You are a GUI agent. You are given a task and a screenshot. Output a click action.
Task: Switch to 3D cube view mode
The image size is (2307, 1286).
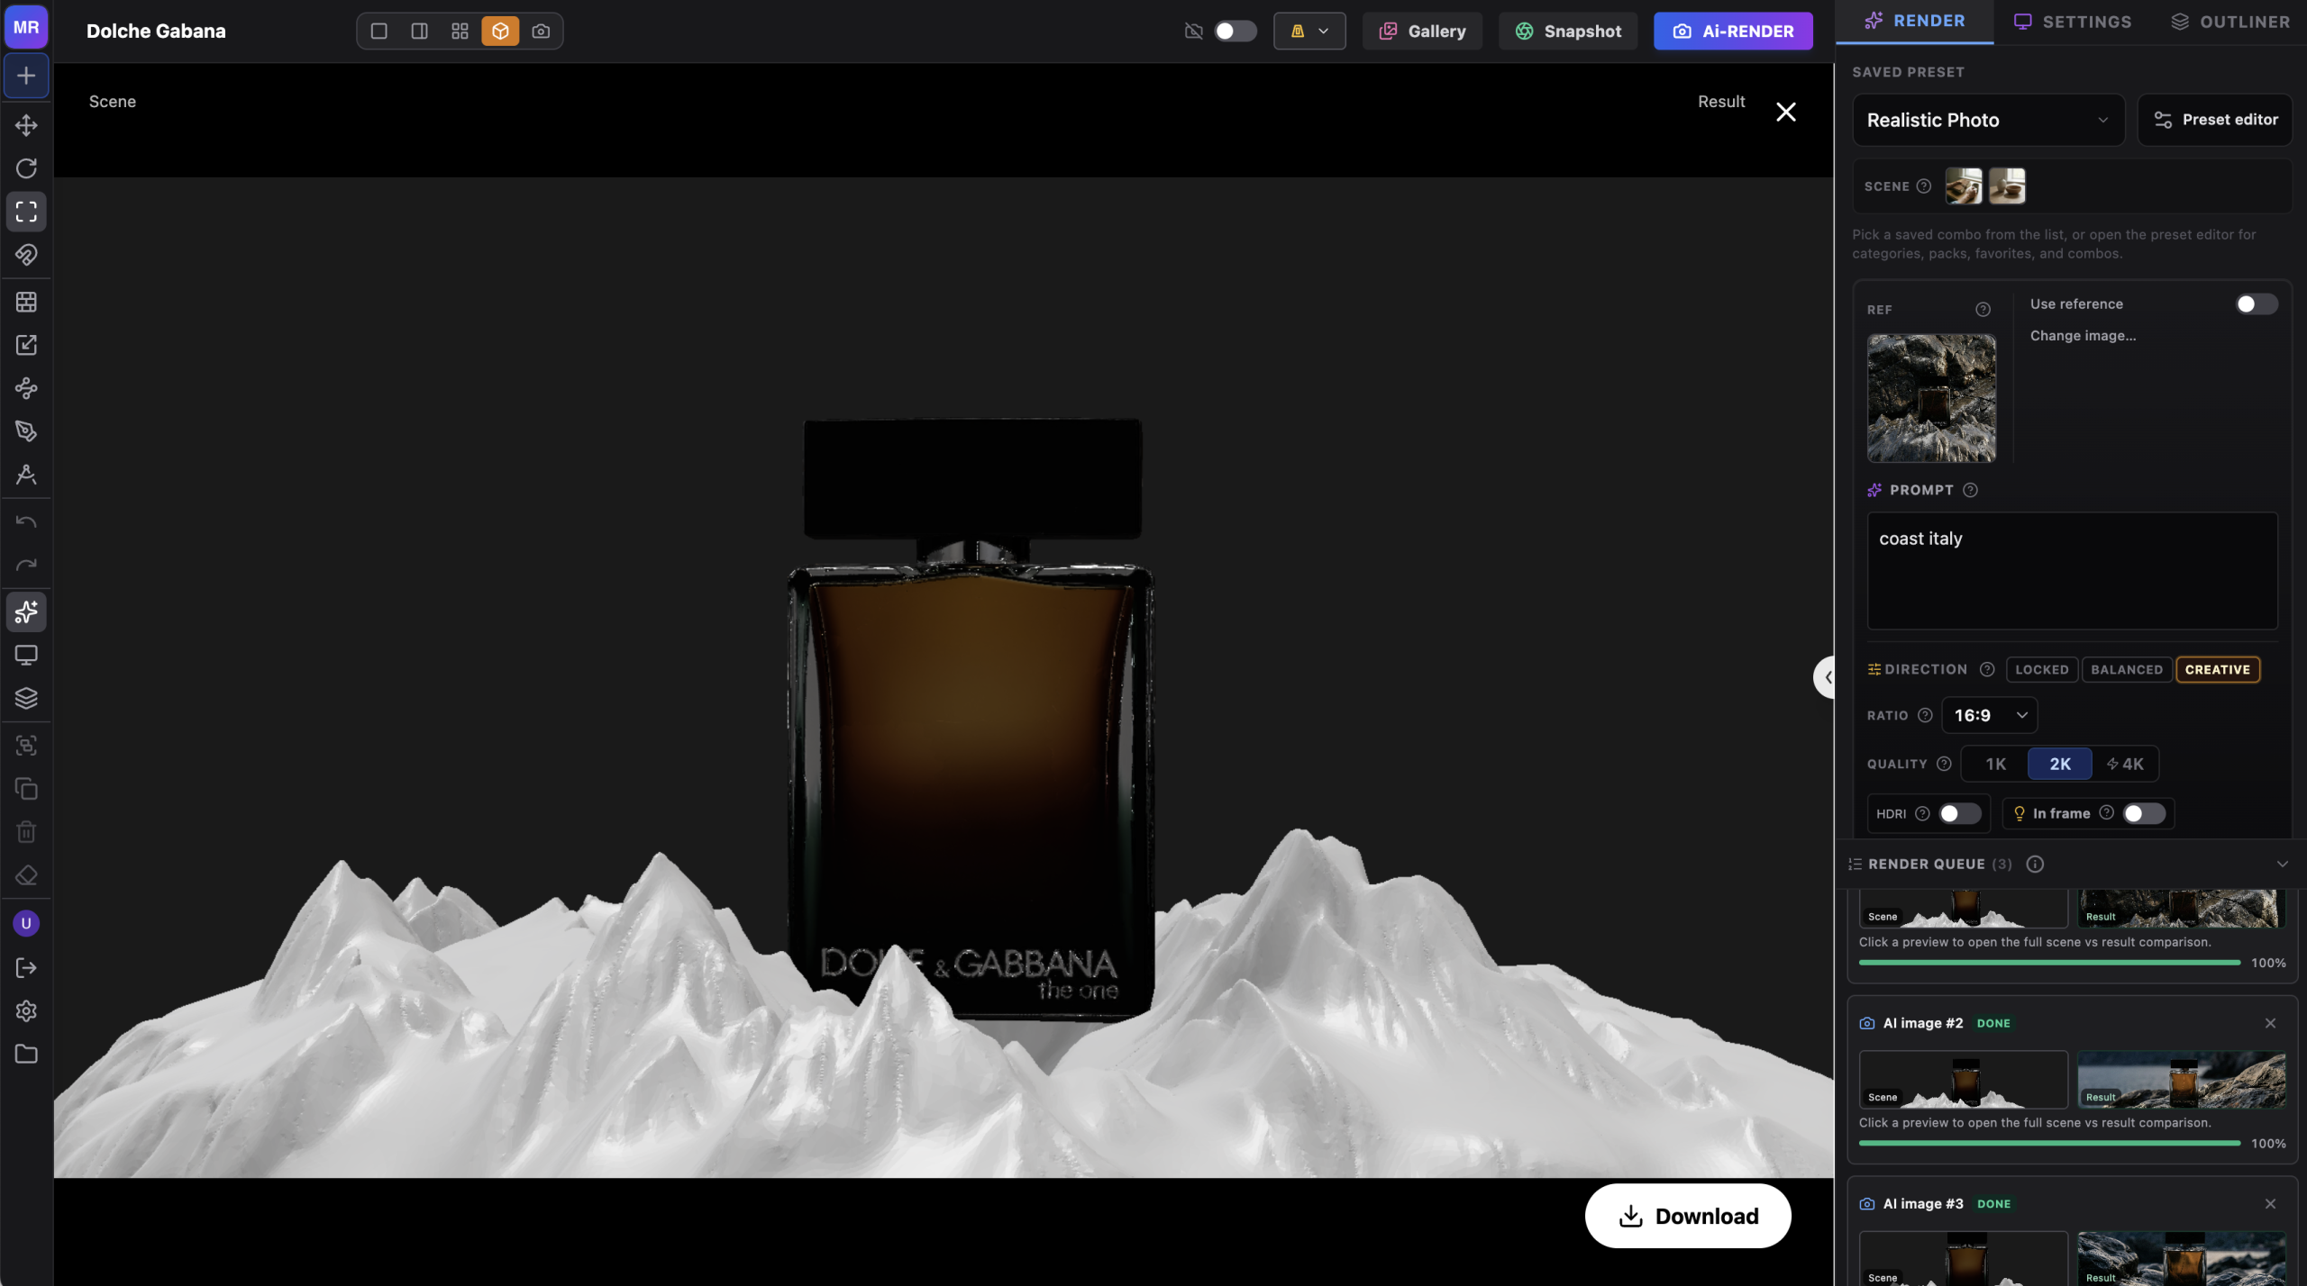click(500, 32)
